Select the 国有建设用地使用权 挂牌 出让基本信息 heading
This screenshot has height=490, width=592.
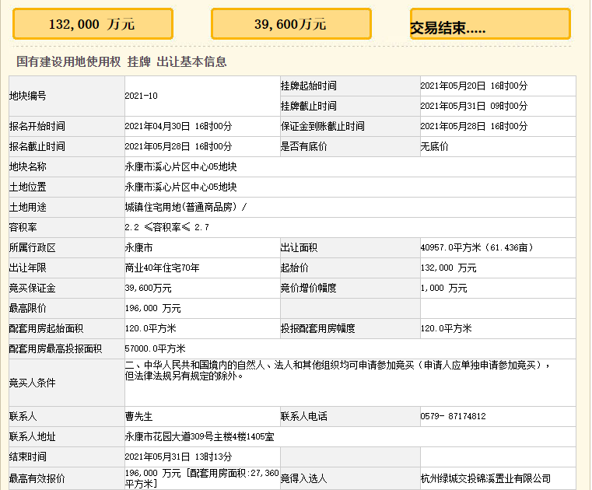121,61
